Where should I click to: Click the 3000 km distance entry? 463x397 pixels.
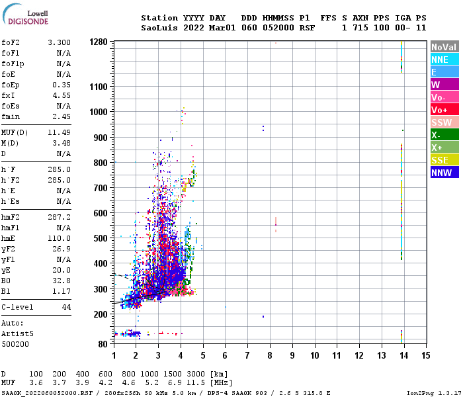(196, 374)
